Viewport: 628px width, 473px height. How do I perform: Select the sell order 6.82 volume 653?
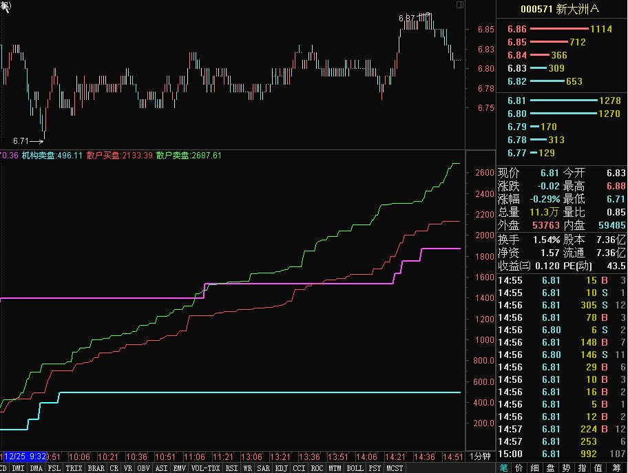point(545,81)
